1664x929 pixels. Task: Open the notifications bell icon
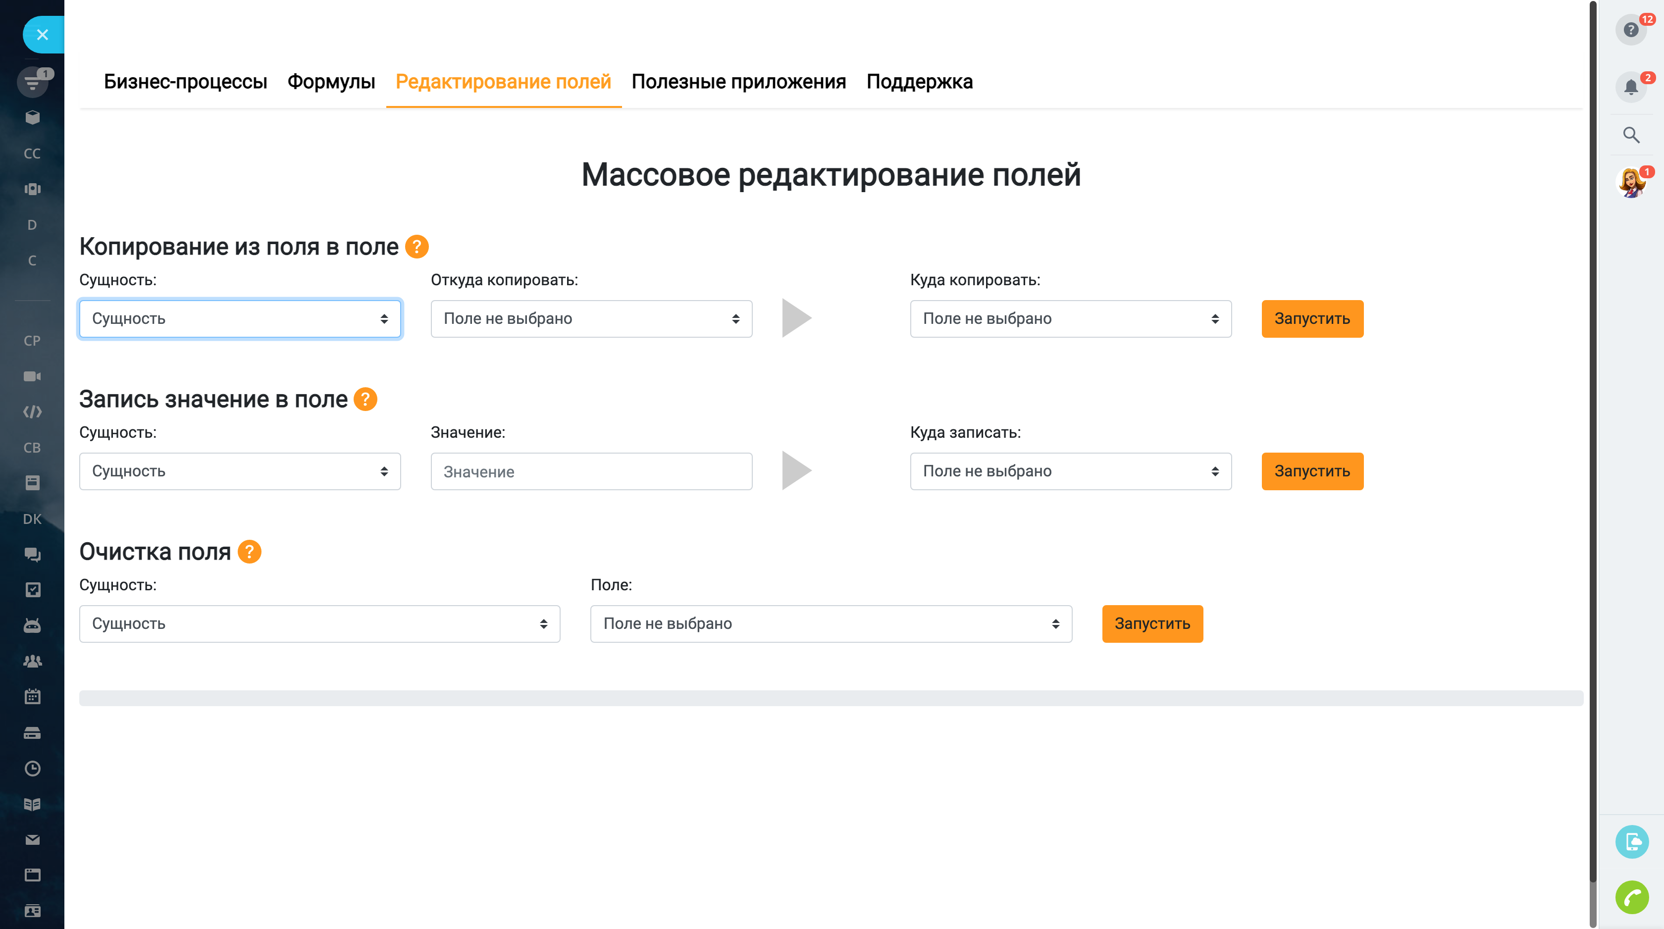click(x=1631, y=86)
